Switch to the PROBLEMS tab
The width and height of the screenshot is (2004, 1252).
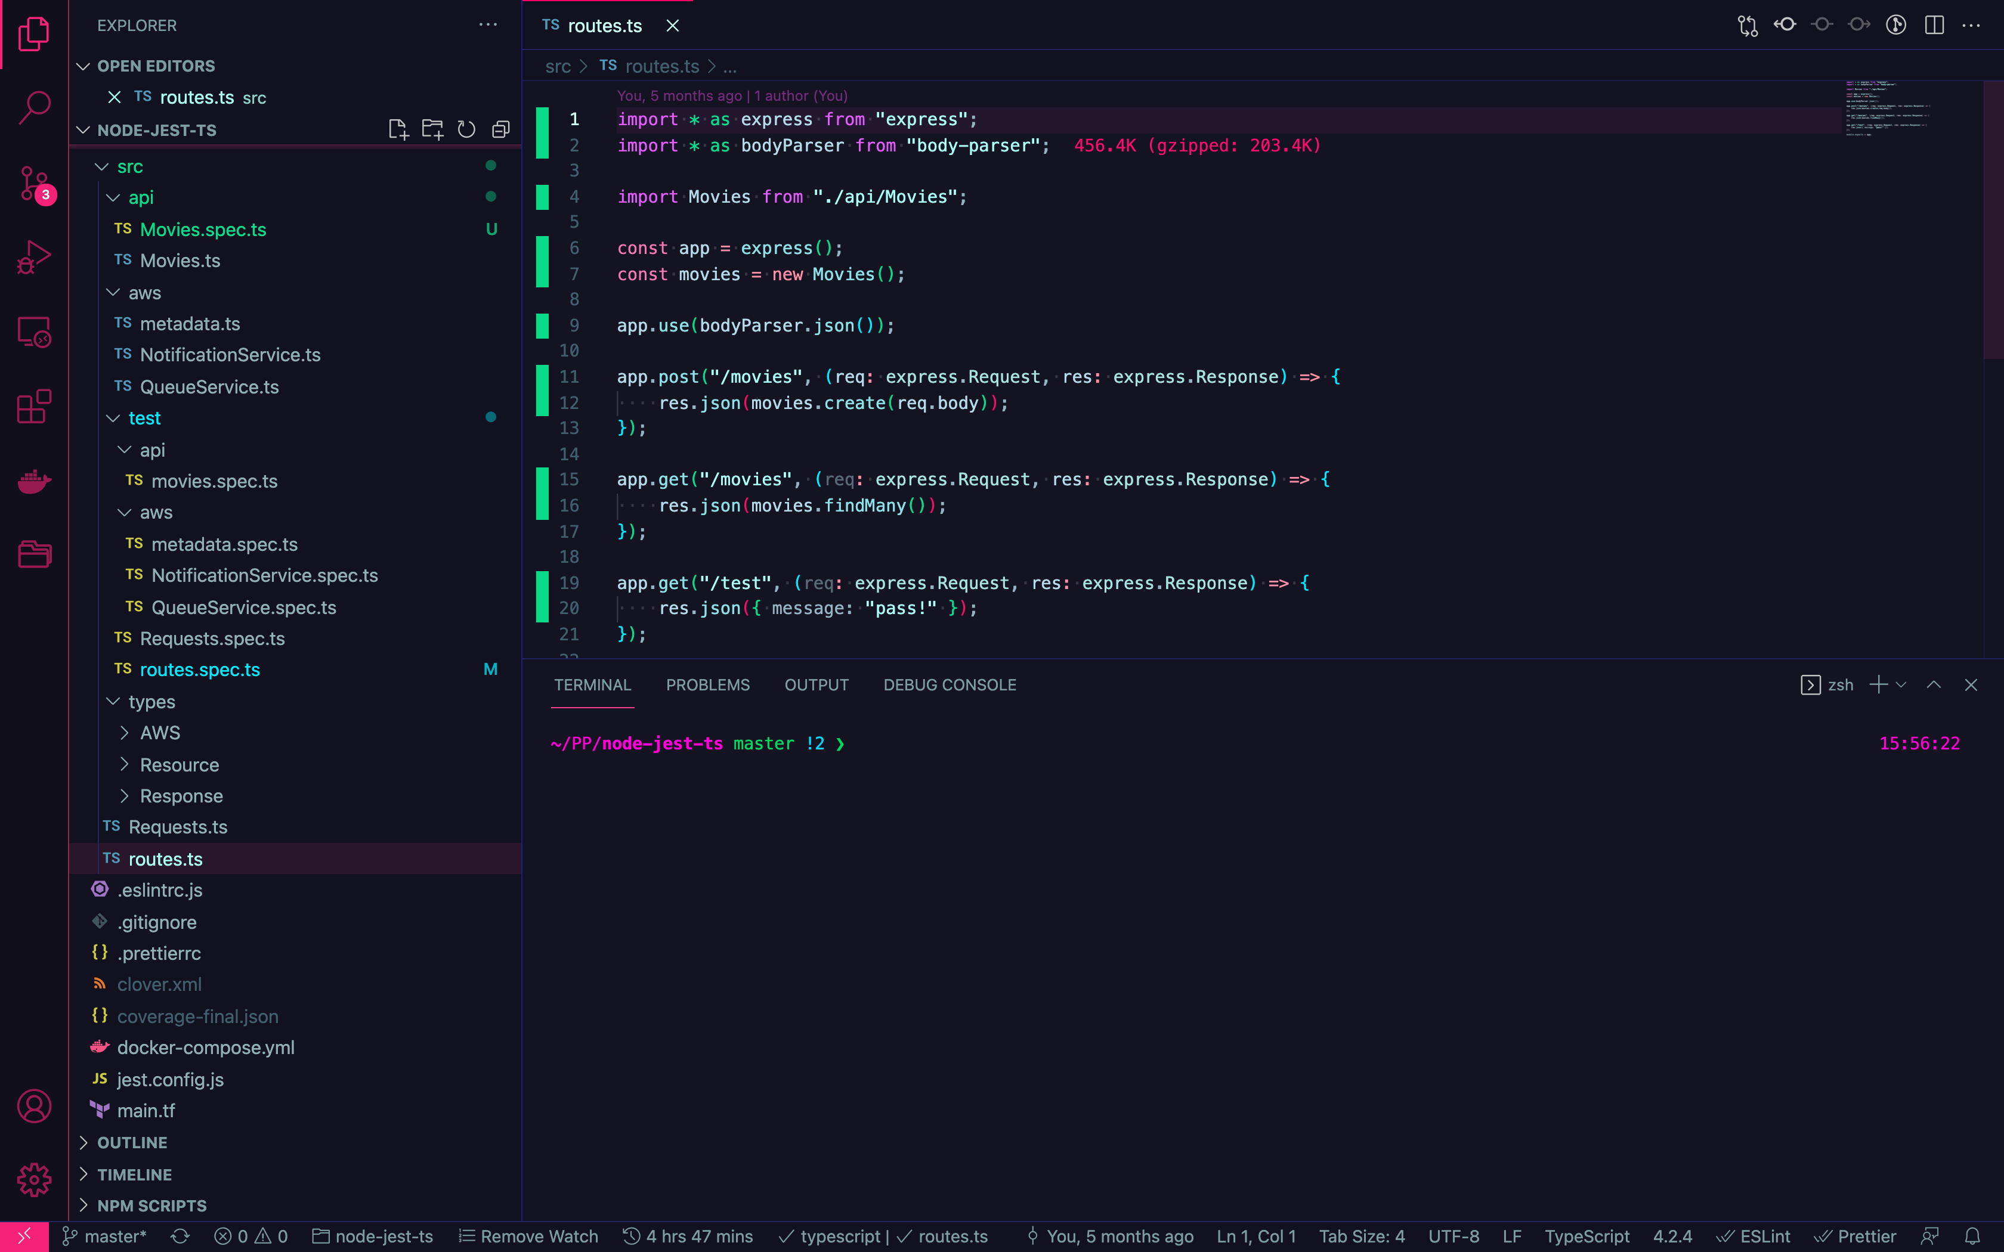point(707,685)
